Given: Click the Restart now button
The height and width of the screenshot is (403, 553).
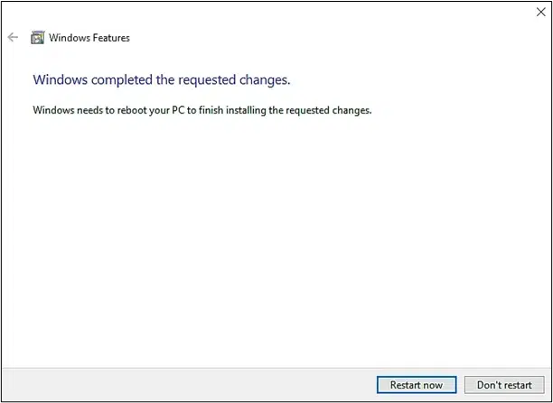Looking at the screenshot, I should 417,385.
